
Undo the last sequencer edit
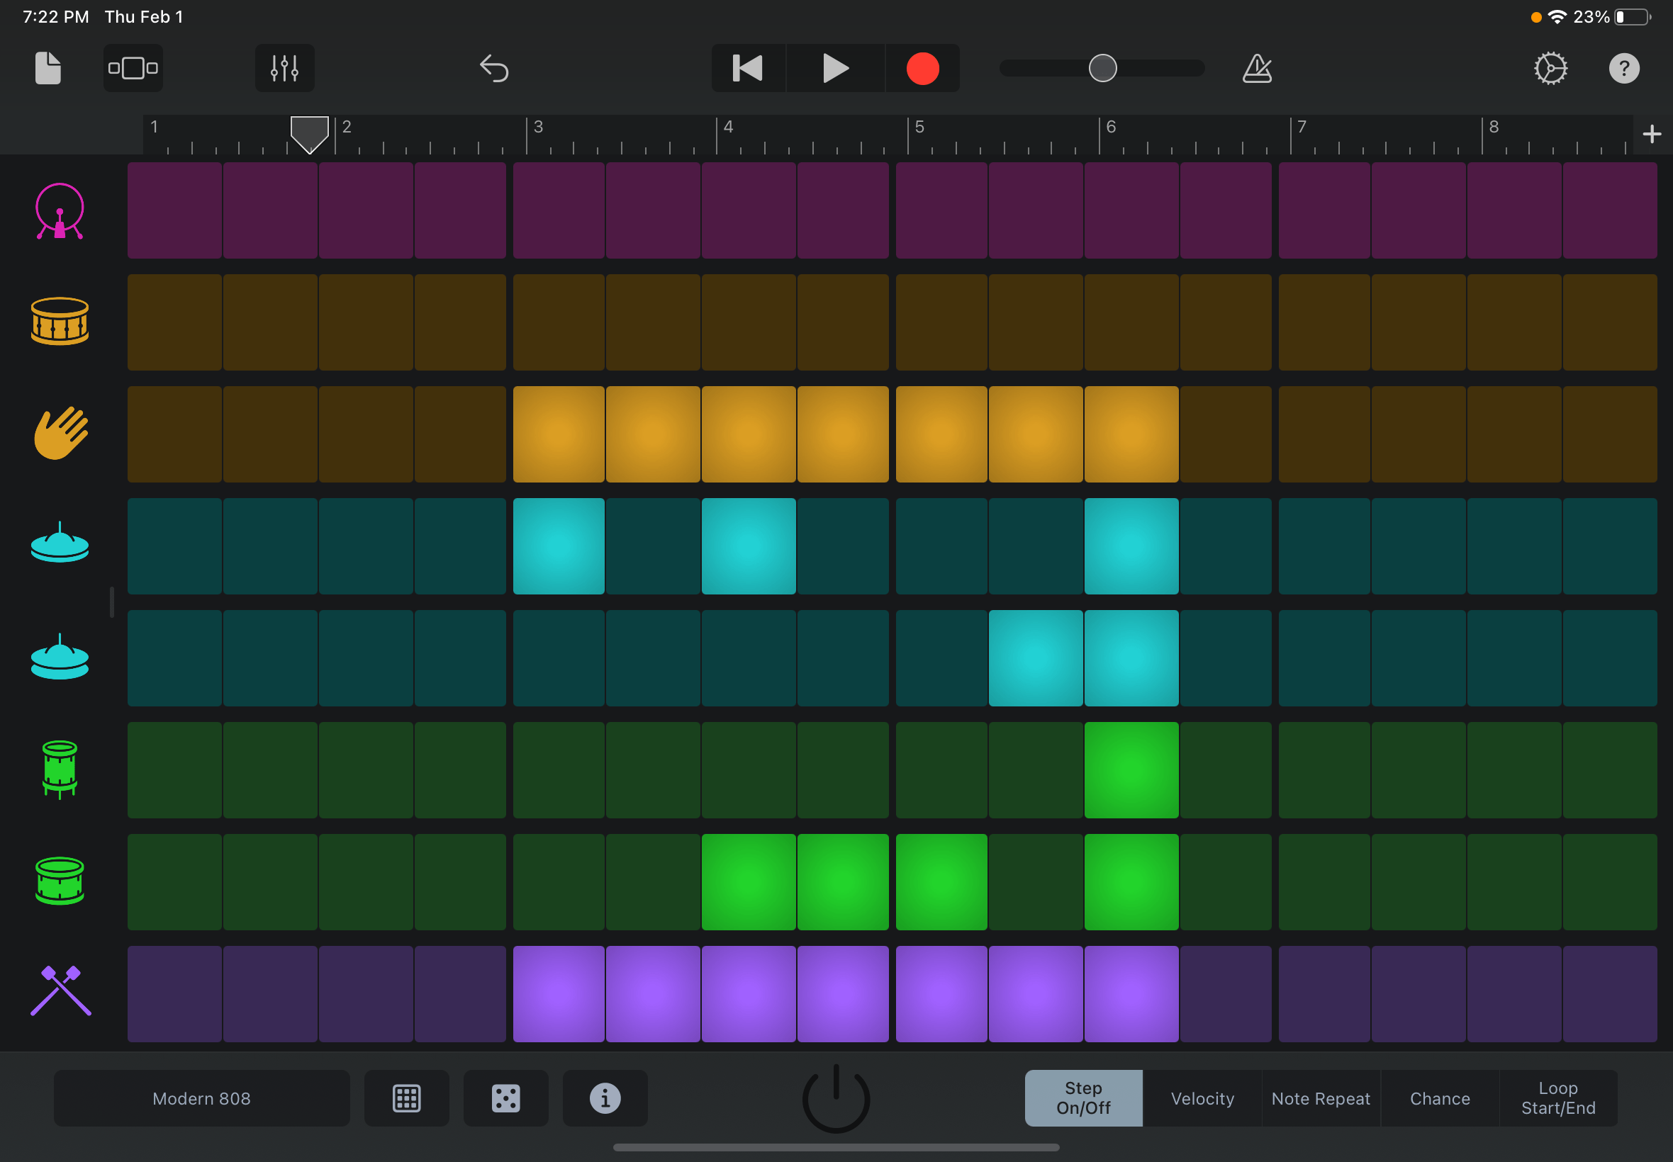(494, 68)
